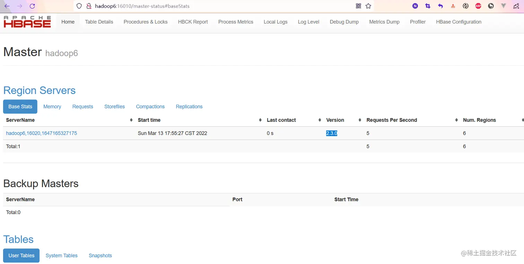Switch to System Tables tab
This screenshot has height=264, width=524.
(62, 256)
